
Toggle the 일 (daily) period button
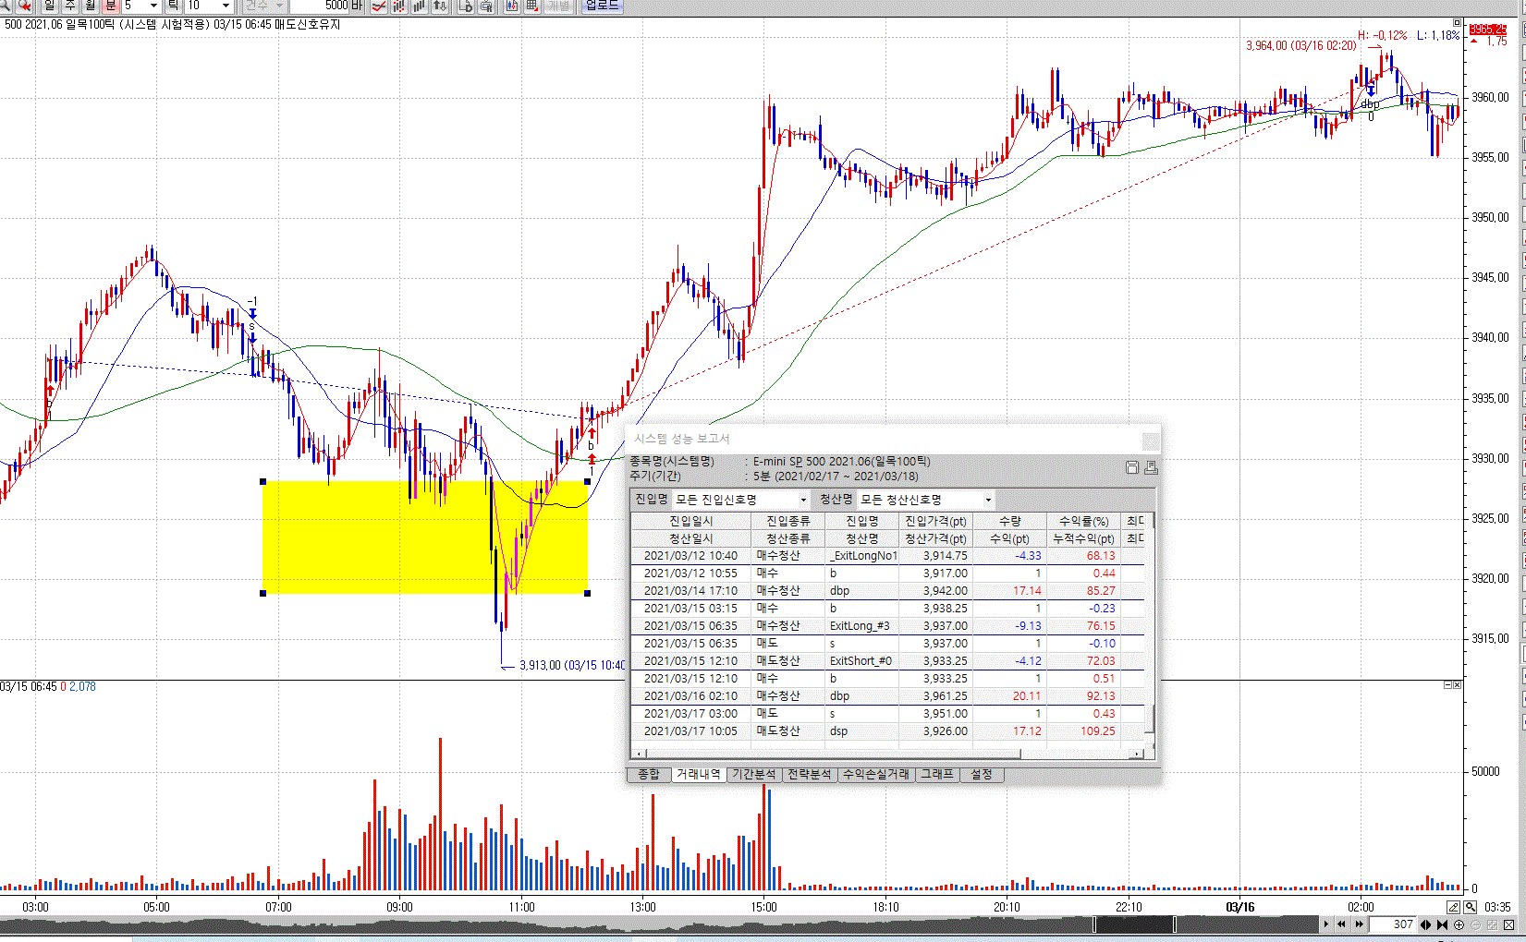[49, 6]
